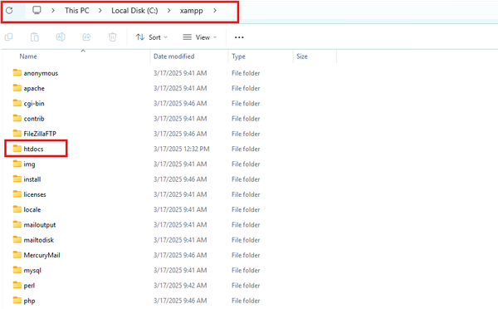Select the apache folder icon
The image size is (498, 309).
(x=17, y=88)
